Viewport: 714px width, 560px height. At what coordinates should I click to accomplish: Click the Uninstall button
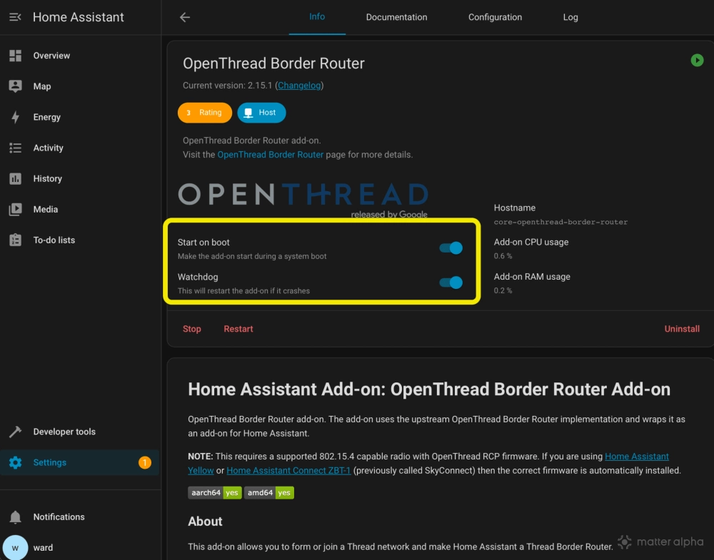tap(681, 329)
